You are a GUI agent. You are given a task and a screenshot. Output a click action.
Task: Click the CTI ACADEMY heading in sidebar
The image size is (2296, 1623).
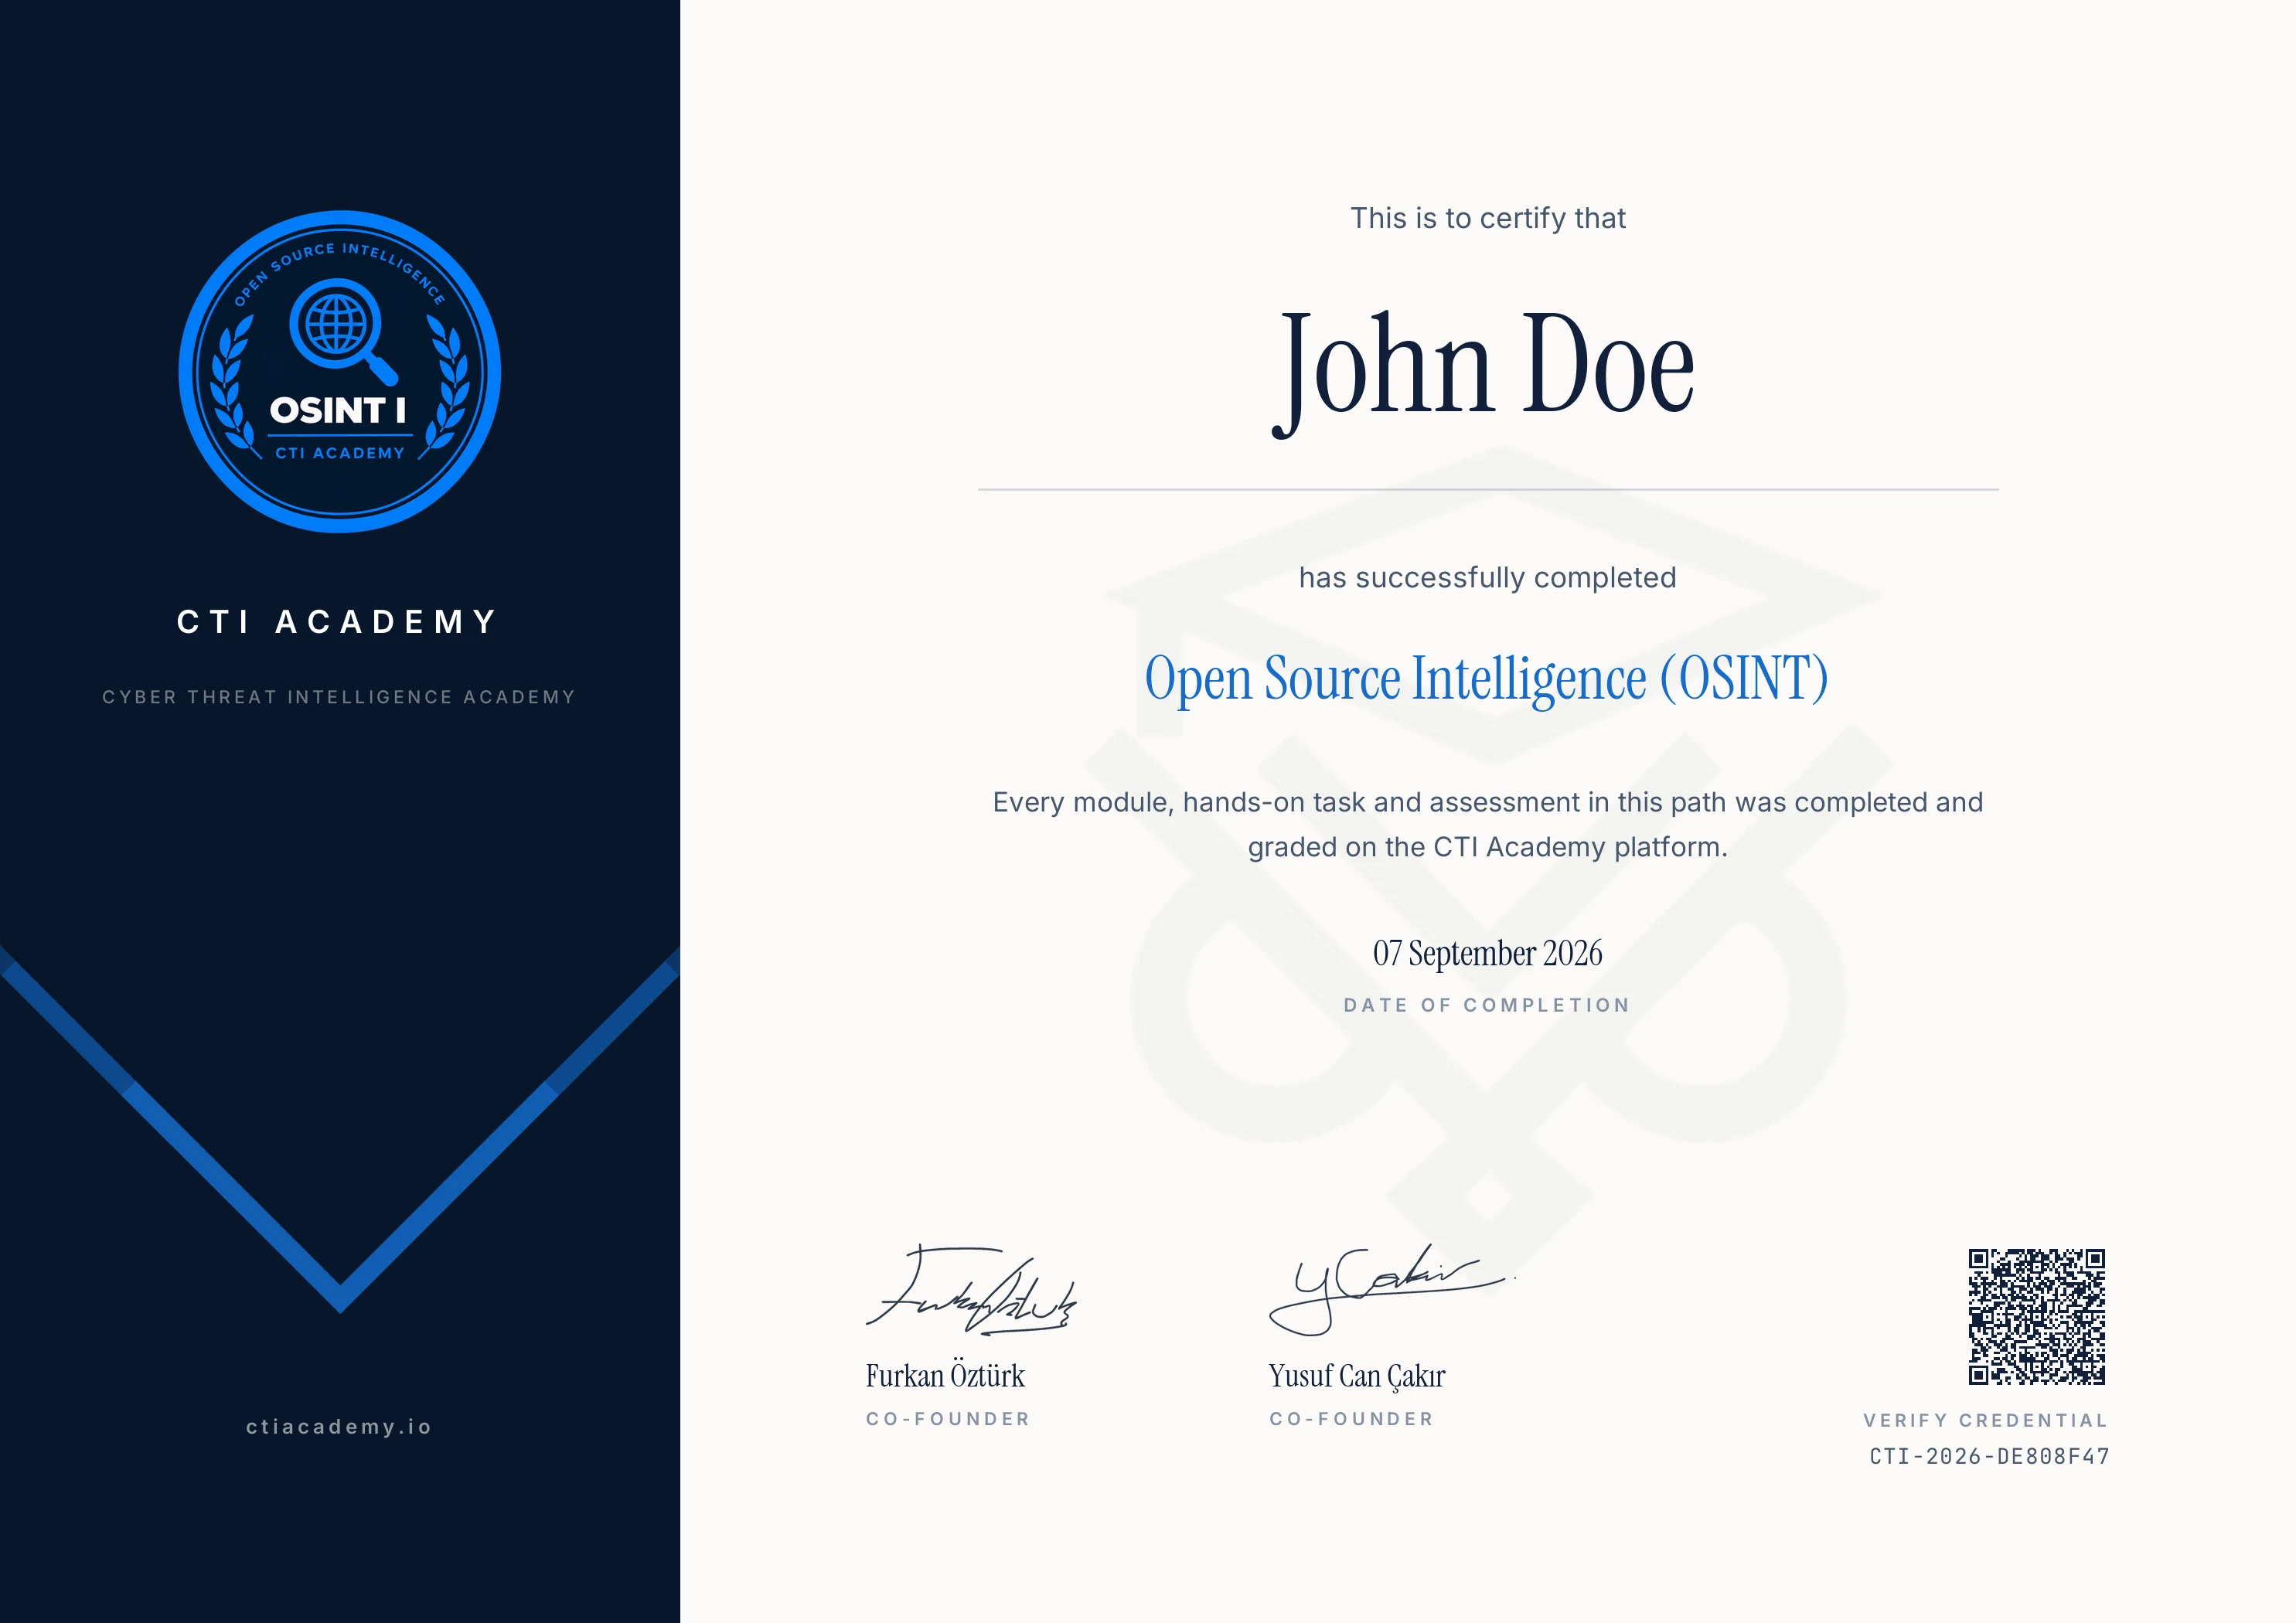coord(339,622)
